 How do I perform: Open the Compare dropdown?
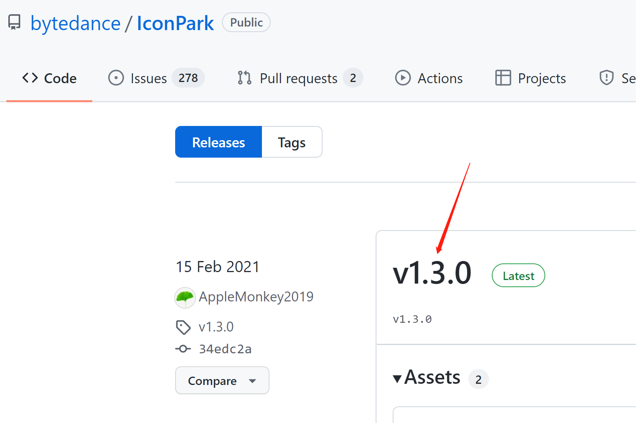[222, 380]
